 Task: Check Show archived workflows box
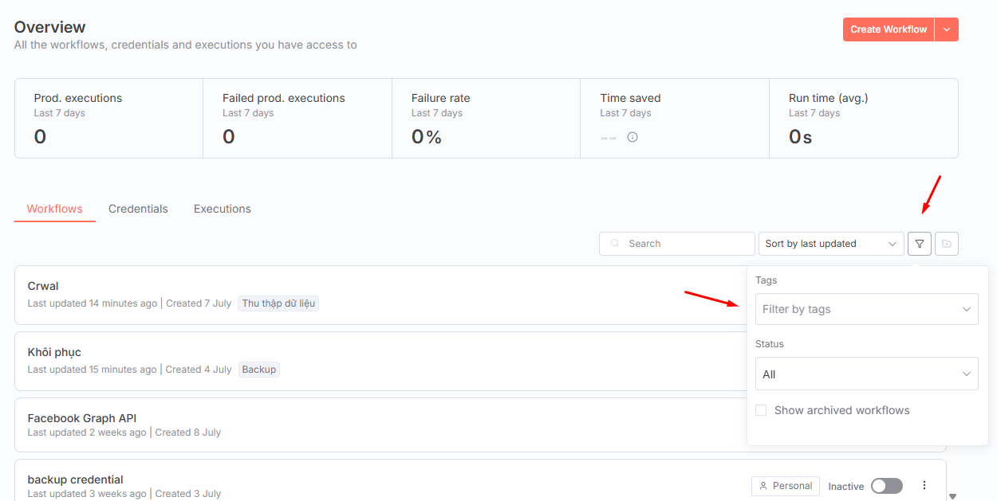(x=761, y=410)
